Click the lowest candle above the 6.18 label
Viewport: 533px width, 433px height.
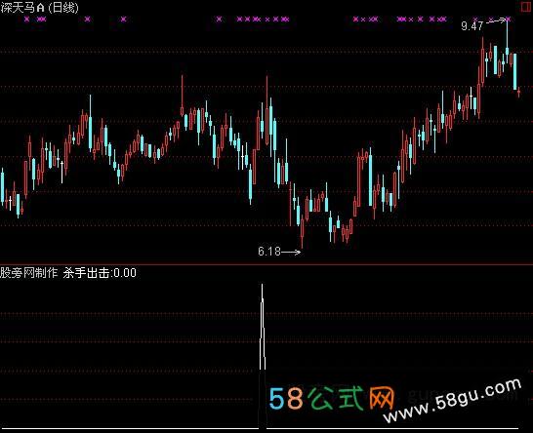pyautogui.click(x=302, y=233)
